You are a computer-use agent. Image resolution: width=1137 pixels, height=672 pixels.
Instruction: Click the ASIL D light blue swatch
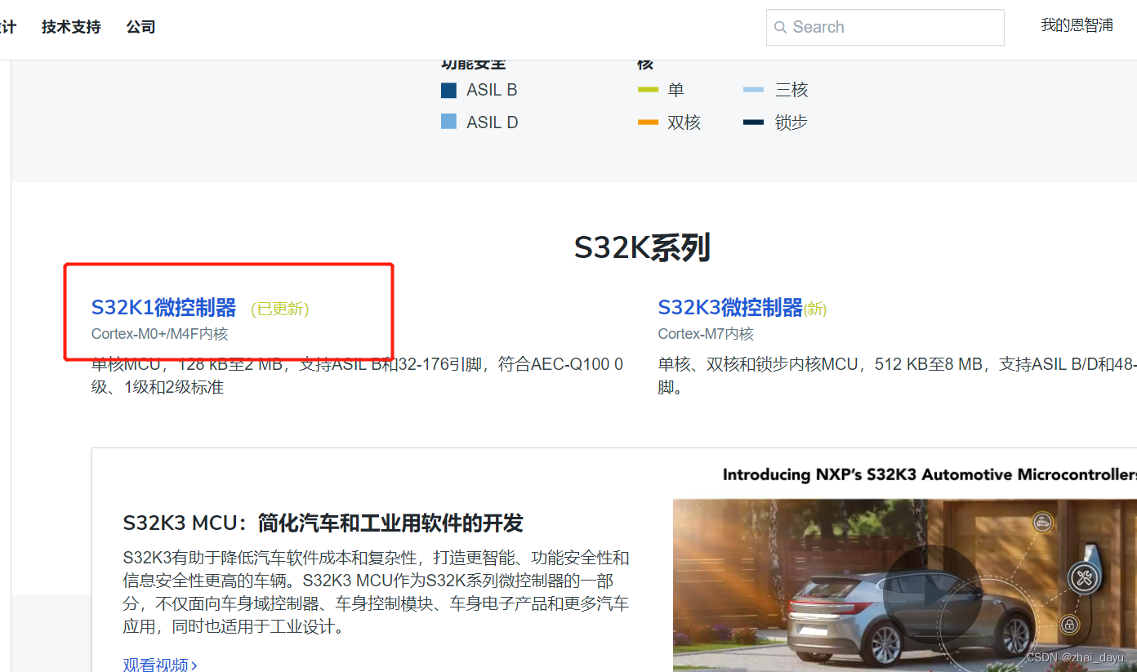point(448,122)
